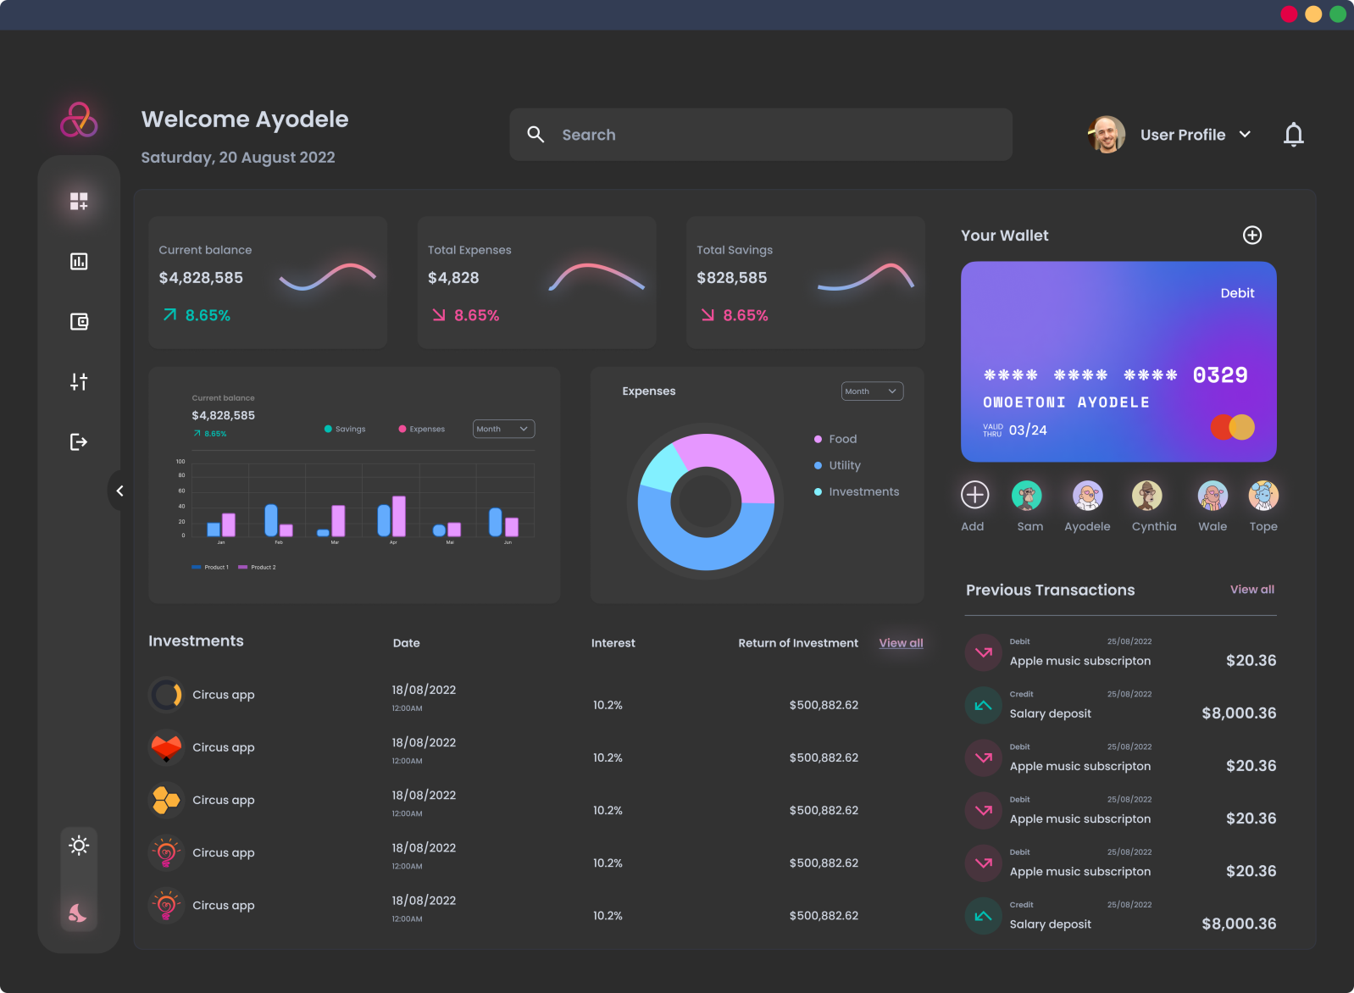Open the analytics chart icon in sidebar

coord(79,261)
